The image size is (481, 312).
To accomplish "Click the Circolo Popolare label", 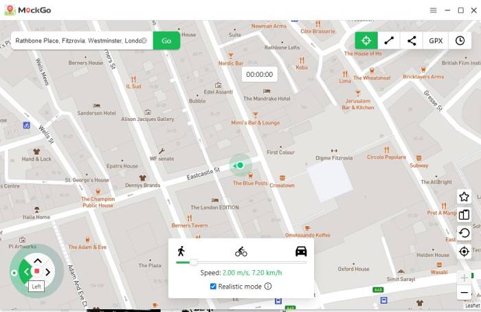I will coord(386,157).
